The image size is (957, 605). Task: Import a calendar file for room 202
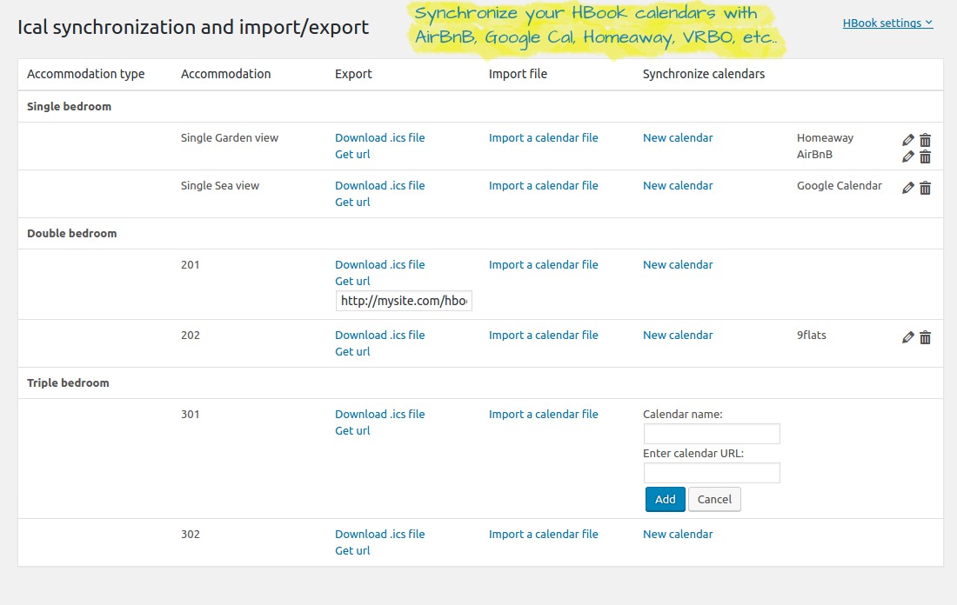[x=543, y=335]
